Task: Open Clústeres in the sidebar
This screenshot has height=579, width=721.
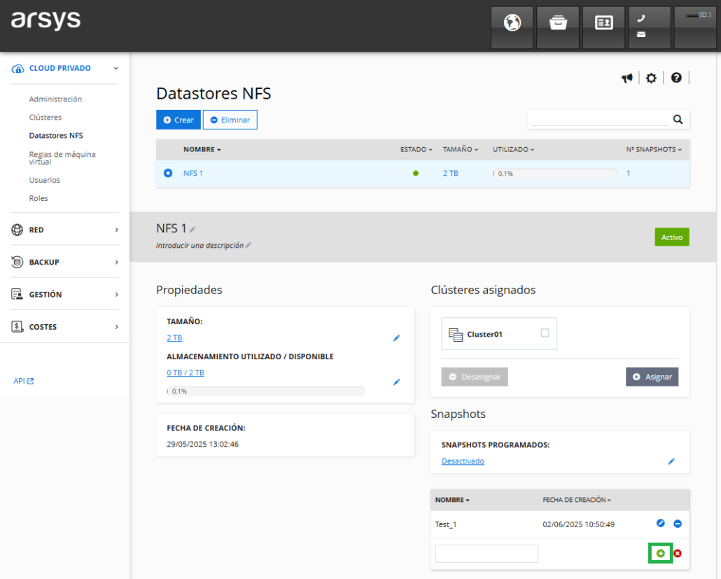Action: coord(45,118)
